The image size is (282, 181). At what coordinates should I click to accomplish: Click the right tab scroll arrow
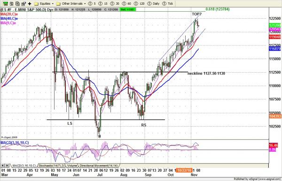click(x=7, y=166)
